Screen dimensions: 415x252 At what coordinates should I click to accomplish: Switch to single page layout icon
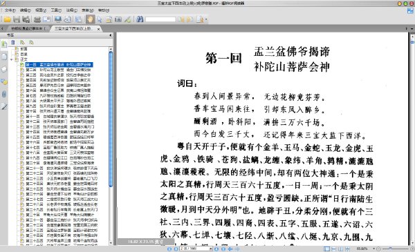[x=327, y=249]
